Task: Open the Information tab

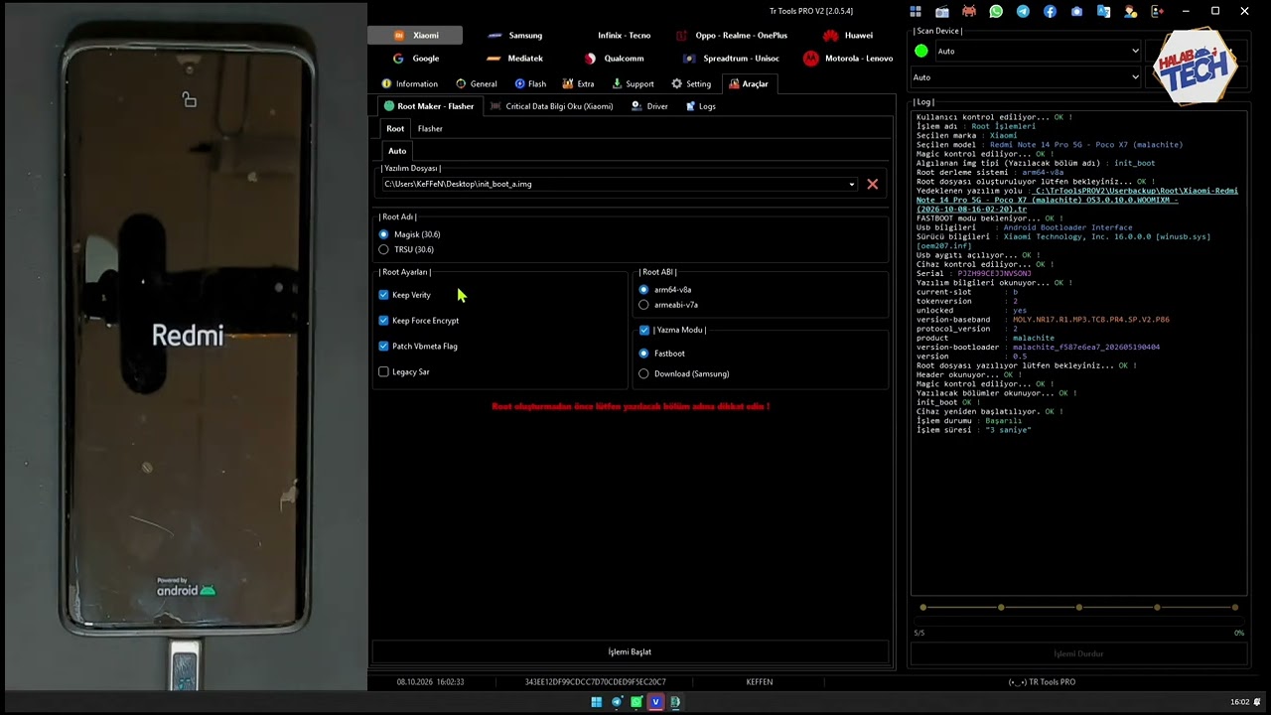Action: point(409,84)
